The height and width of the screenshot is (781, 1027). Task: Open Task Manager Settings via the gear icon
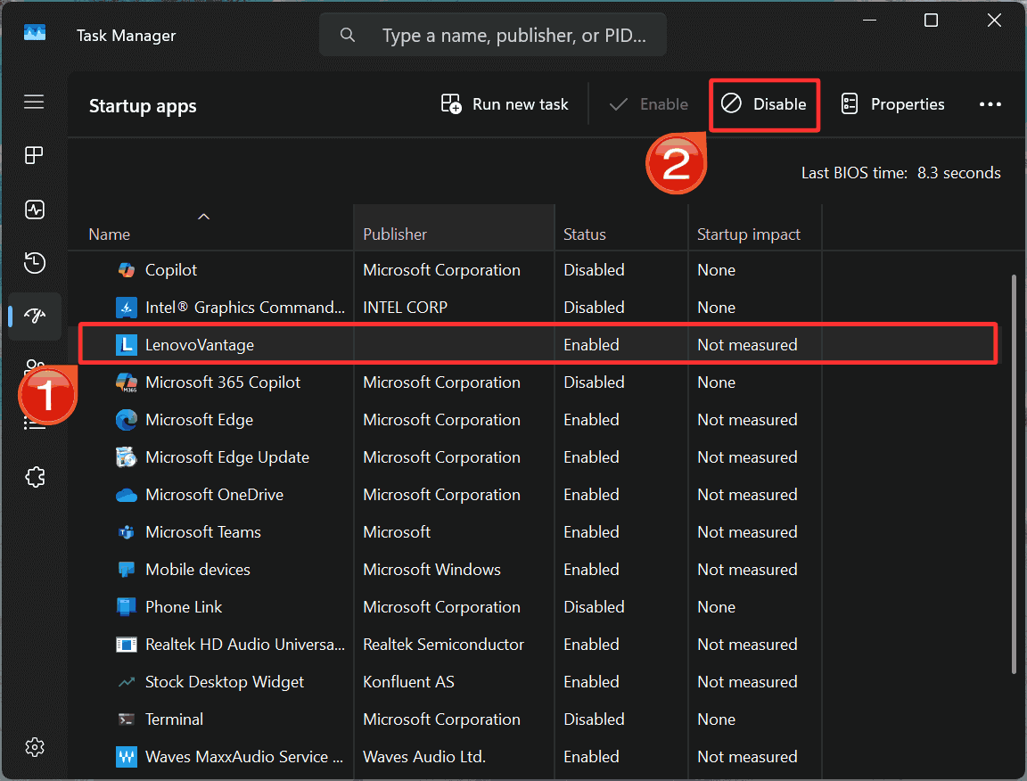[x=34, y=747]
